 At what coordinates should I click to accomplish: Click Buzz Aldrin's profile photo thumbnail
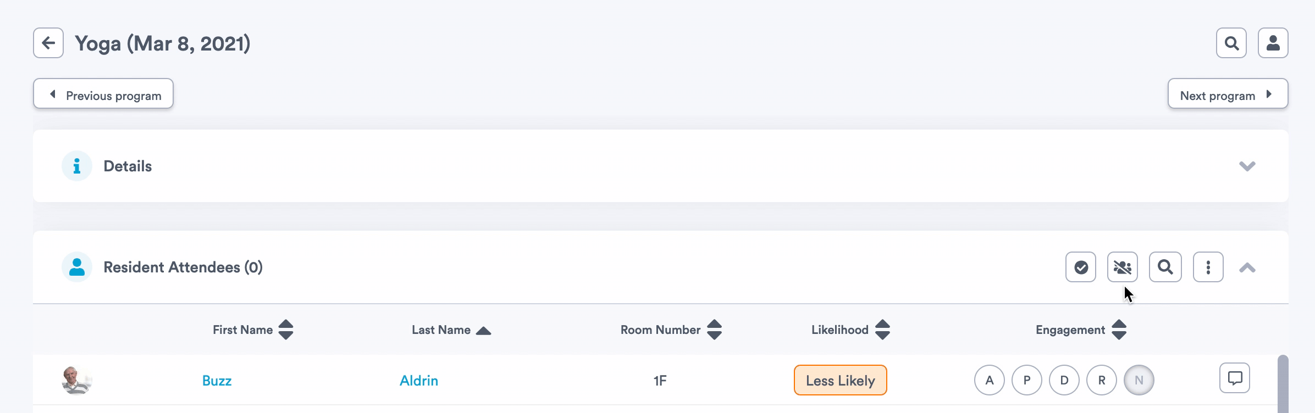coord(76,380)
